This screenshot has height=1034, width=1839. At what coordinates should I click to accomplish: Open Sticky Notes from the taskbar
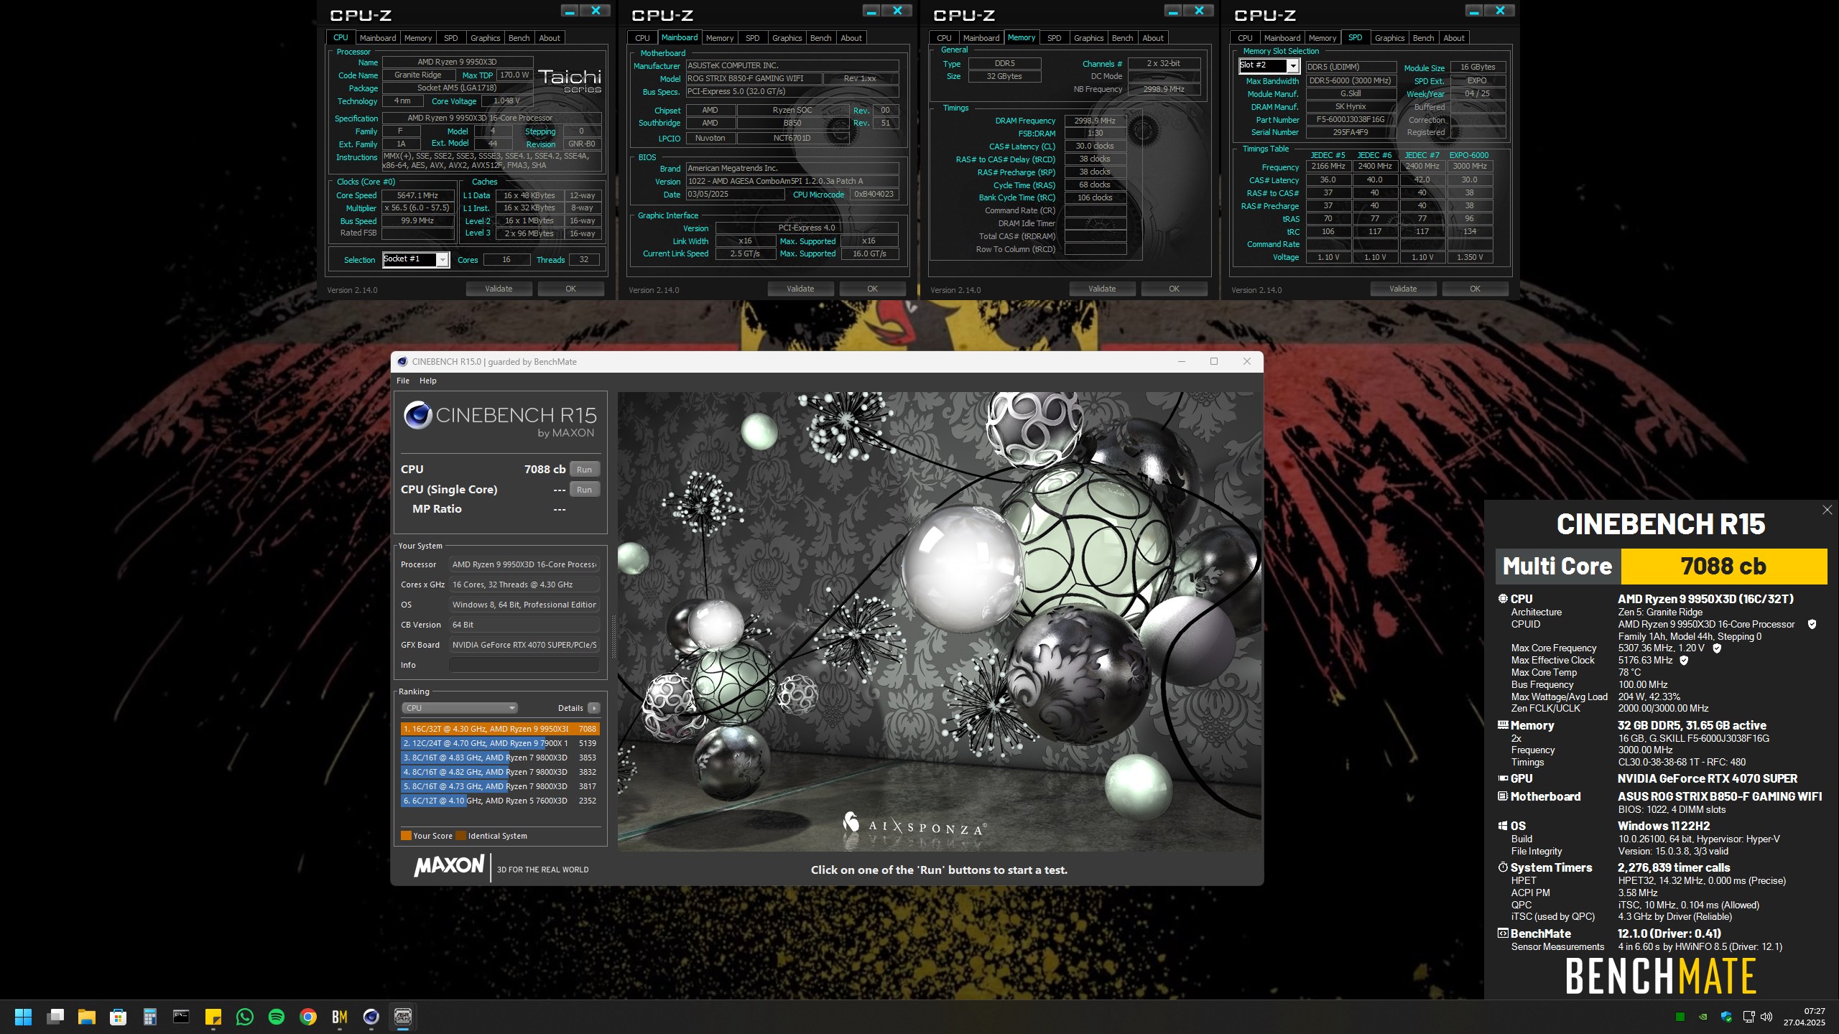point(213,1017)
